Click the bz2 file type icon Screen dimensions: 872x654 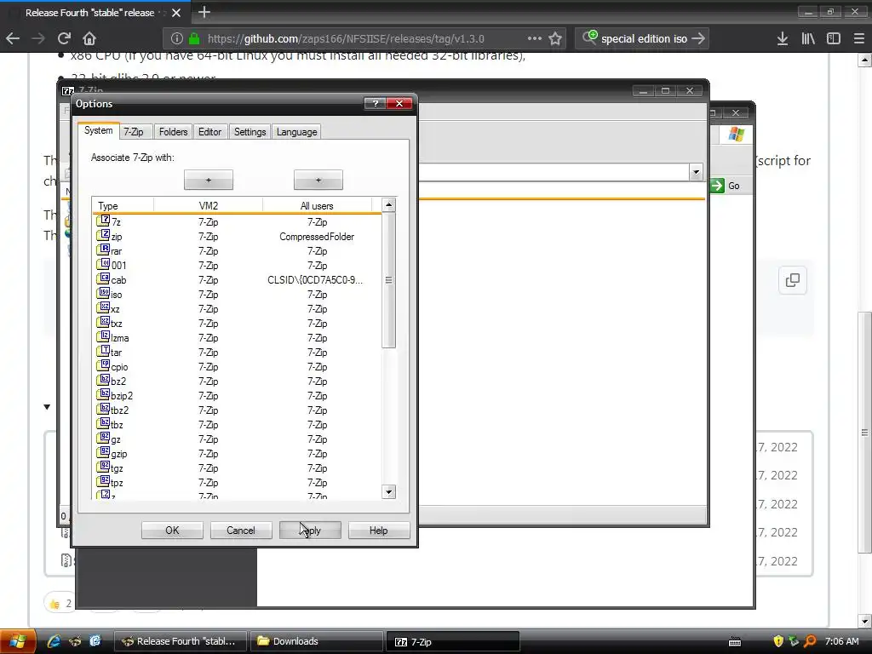(103, 380)
